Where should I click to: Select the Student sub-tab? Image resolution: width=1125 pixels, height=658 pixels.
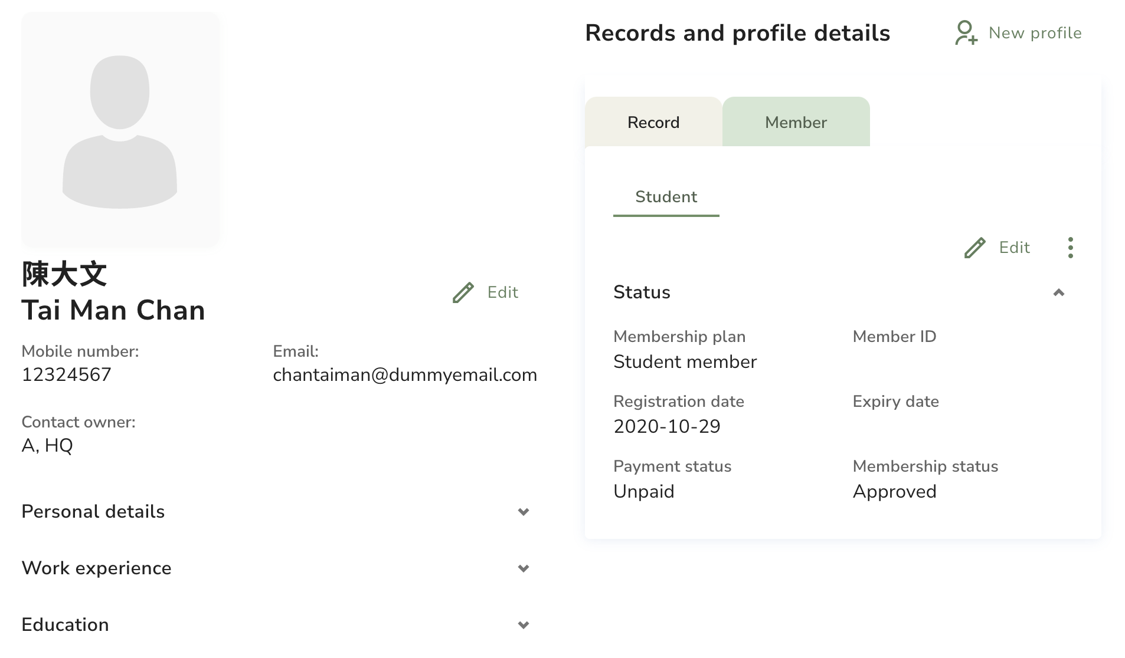coord(666,197)
